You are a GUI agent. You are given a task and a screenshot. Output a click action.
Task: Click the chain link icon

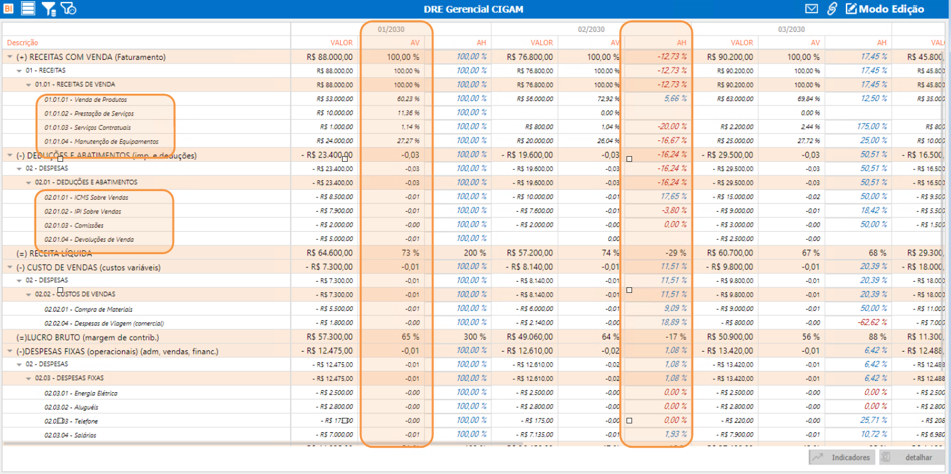[832, 9]
